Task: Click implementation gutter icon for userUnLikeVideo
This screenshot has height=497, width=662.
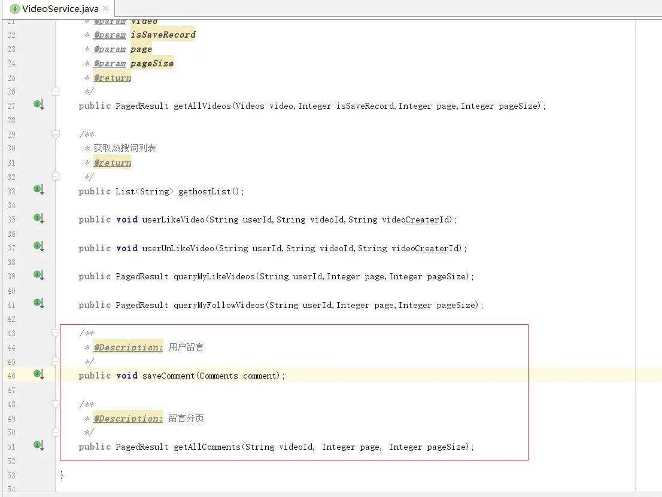Action: [38, 246]
